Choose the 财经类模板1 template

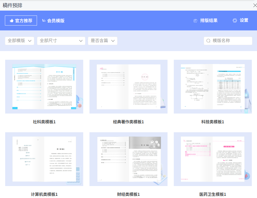tap(128, 159)
